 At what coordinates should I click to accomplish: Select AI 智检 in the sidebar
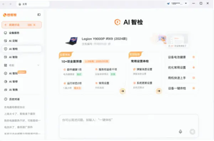point(22,49)
